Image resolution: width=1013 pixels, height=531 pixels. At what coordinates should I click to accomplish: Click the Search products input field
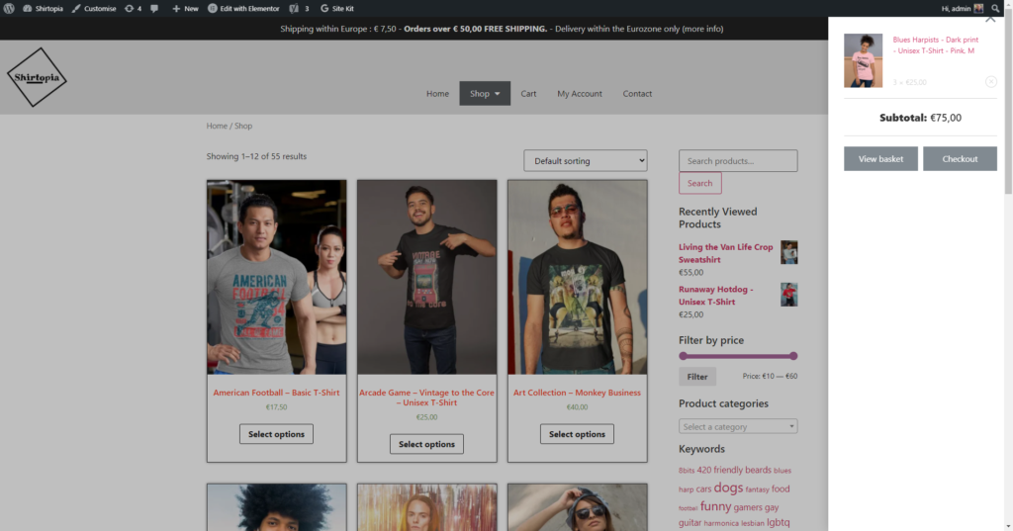(x=738, y=161)
